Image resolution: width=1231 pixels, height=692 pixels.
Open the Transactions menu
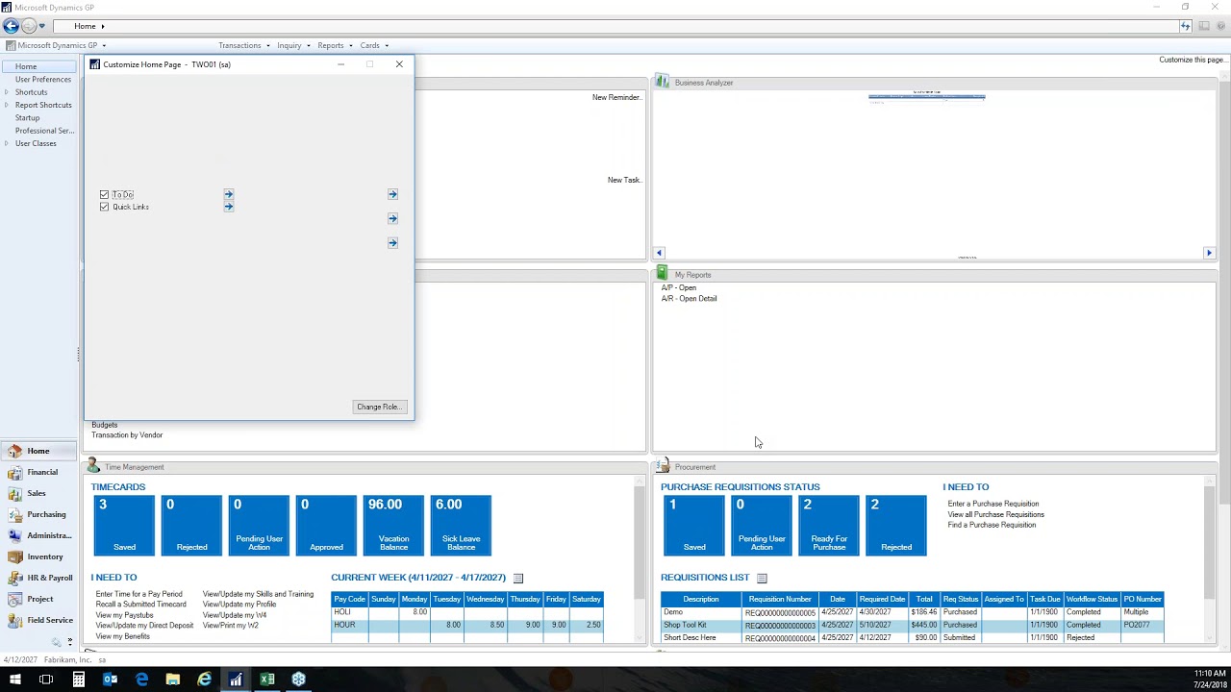click(243, 45)
